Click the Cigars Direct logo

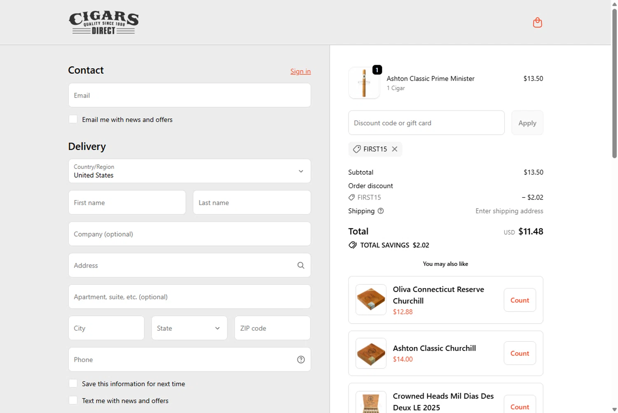point(103,23)
